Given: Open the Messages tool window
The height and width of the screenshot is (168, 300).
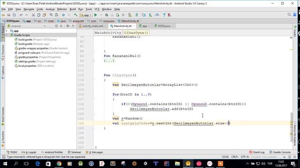Looking at the screenshot, I should click(94, 152).
